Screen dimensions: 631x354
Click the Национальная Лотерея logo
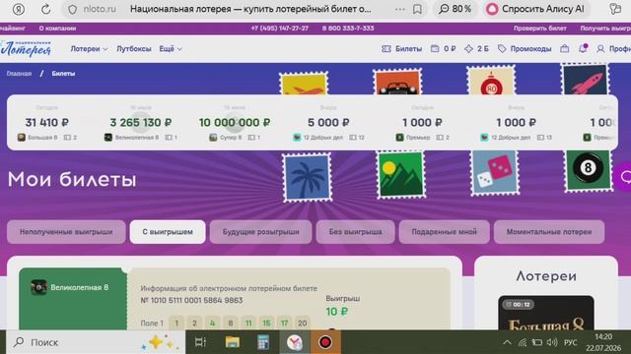pyautogui.click(x=26, y=48)
